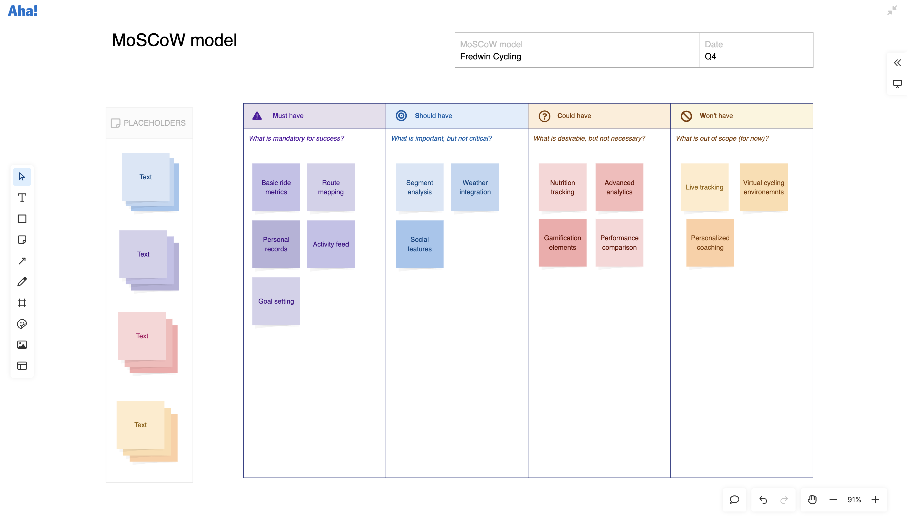Select the arrow pointer tool

coord(22,176)
